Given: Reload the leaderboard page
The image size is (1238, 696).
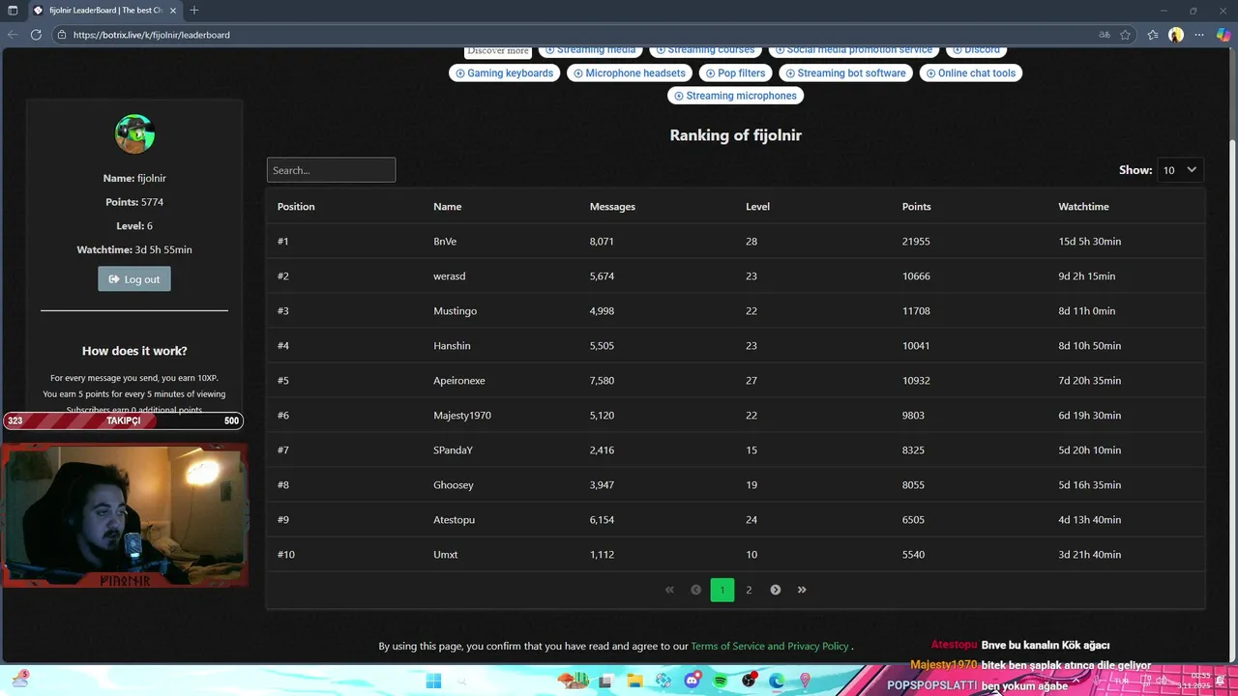Looking at the screenshot, I should (x=36, y=35).
